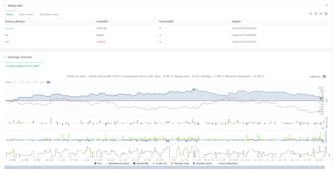Screen dimensions: 333x169
Task: Open the chart hamburger menu next to FullScreen
Action: click(324, 76)
